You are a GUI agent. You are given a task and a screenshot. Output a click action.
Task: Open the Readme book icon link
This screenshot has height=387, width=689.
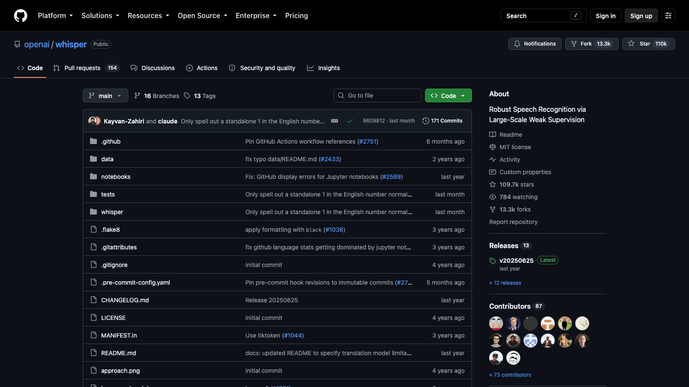pos(493,135)
